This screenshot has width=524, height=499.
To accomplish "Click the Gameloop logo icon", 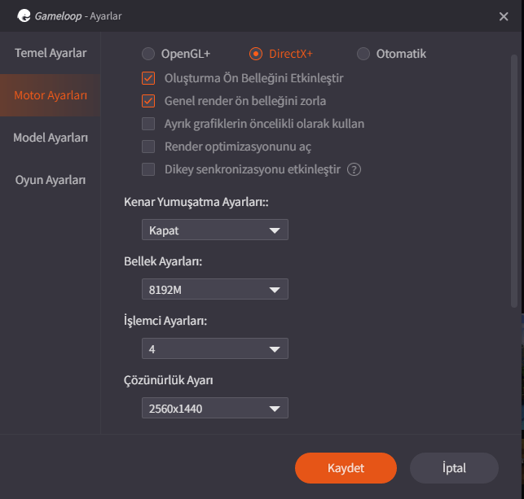I will (x=24, y=15).
